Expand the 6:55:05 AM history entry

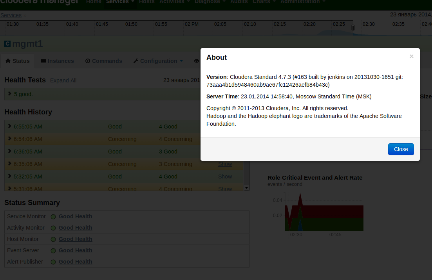[x=10, y=126]
